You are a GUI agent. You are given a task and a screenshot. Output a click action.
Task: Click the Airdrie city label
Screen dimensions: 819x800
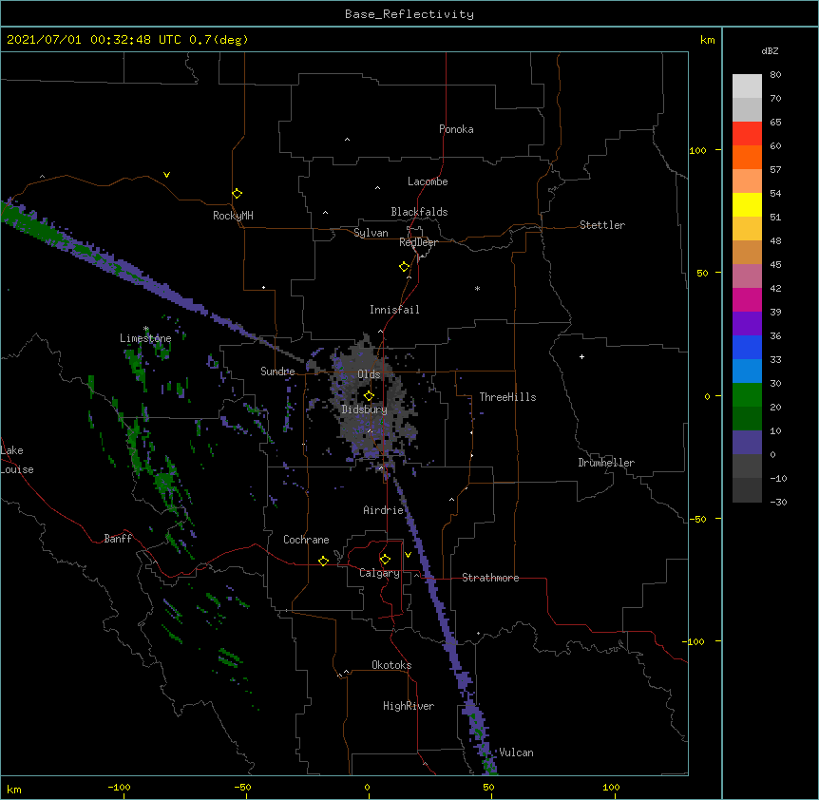click(384, 510)
